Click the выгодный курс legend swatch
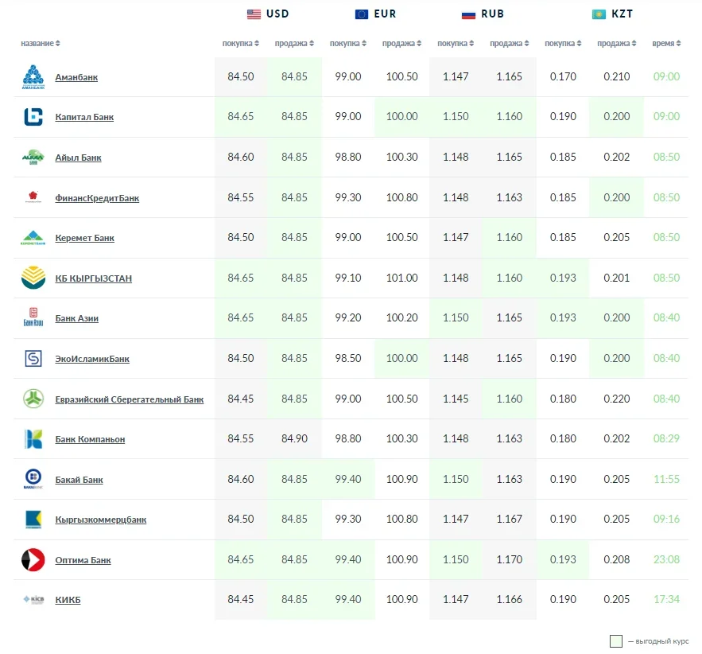The height and width of the screenshot is (654, 702). point(615,641)
